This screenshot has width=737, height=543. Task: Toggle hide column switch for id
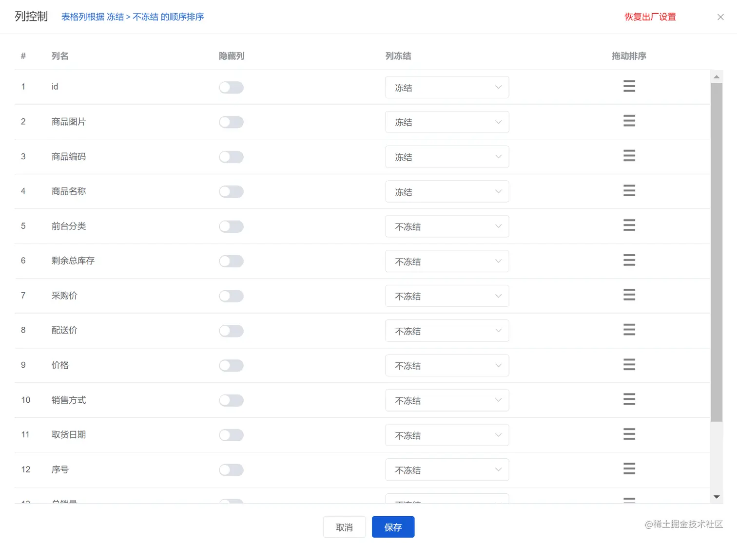(231, 87)
